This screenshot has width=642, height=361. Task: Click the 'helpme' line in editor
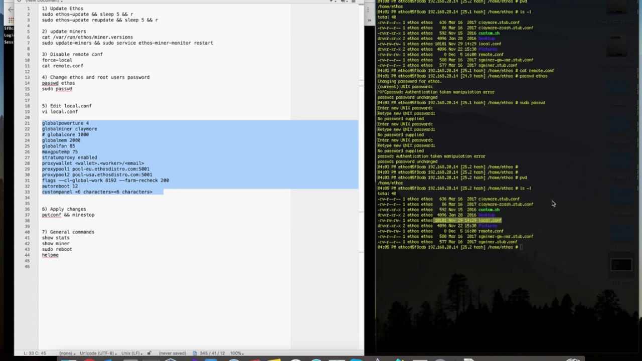pos(50,255)
